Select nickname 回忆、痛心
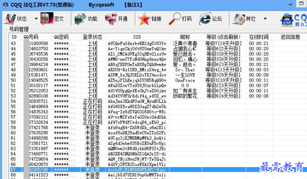 [x=185, y=59]
